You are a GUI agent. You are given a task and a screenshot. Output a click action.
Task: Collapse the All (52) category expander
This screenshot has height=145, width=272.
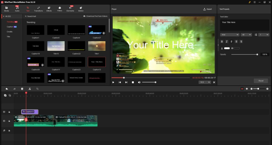4,16
